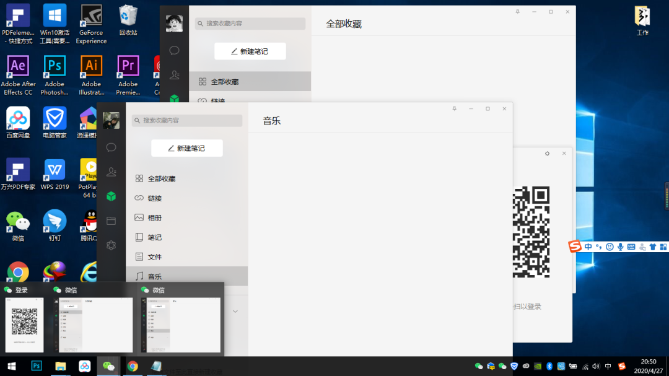The image size is (669, 376).
Task: Click Bluetooth icon in system tray
Action: pyautogui.click(x=549, y=366)
